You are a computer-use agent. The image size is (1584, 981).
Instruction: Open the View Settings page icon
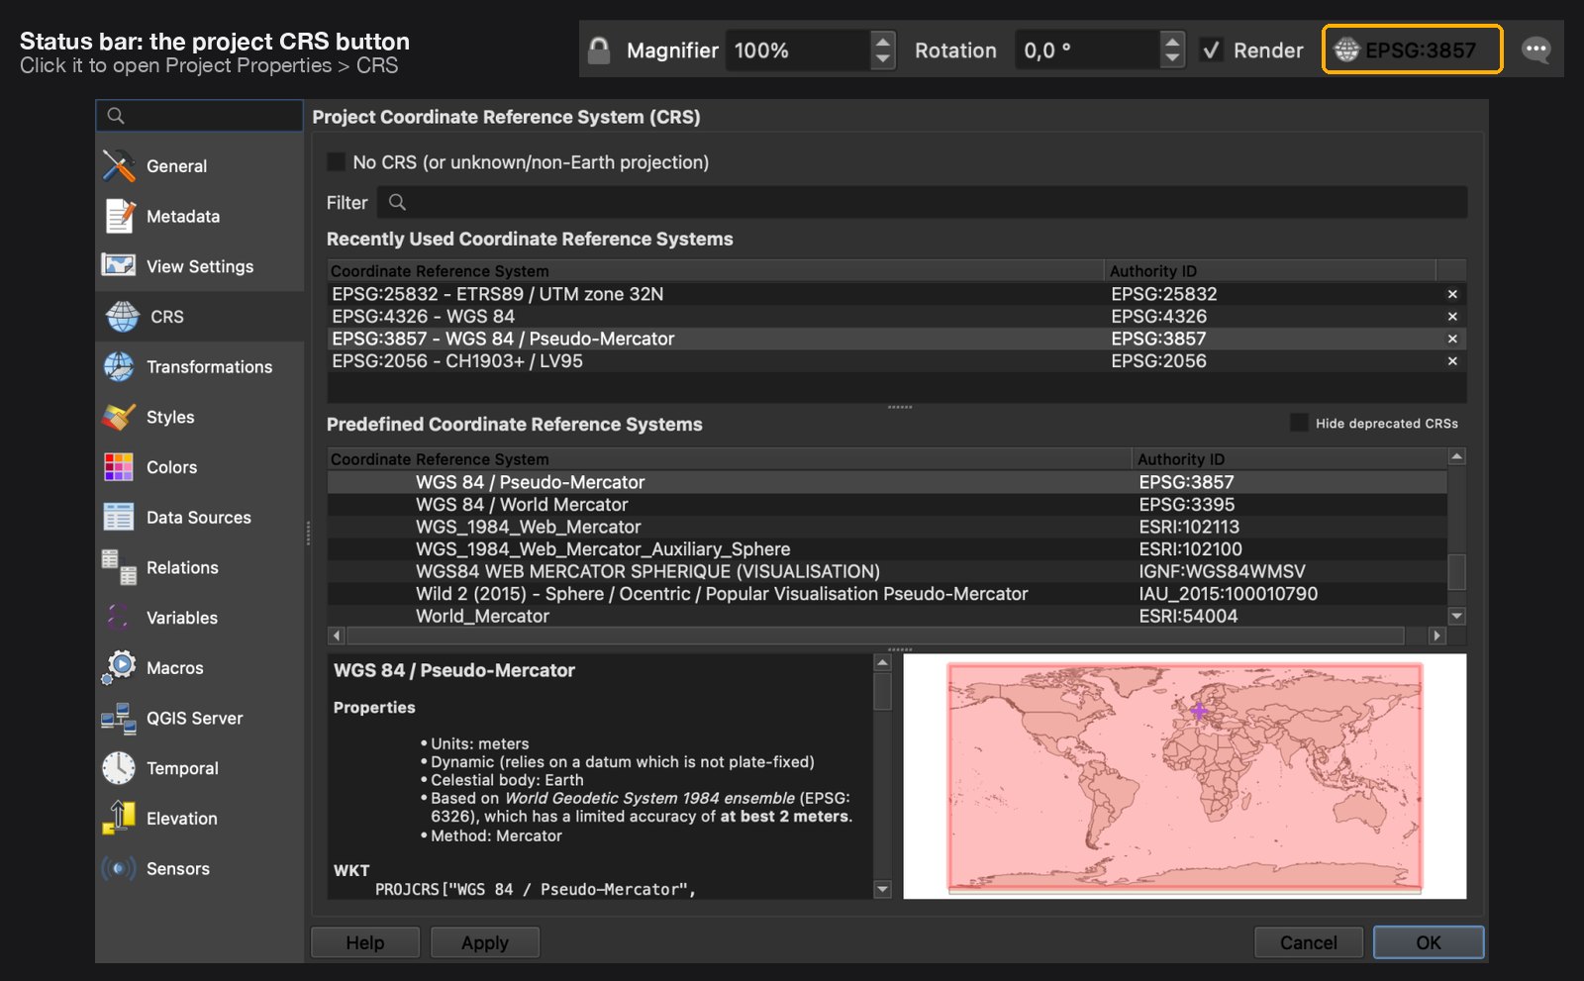pyautogui.click(x=119, y=265)
